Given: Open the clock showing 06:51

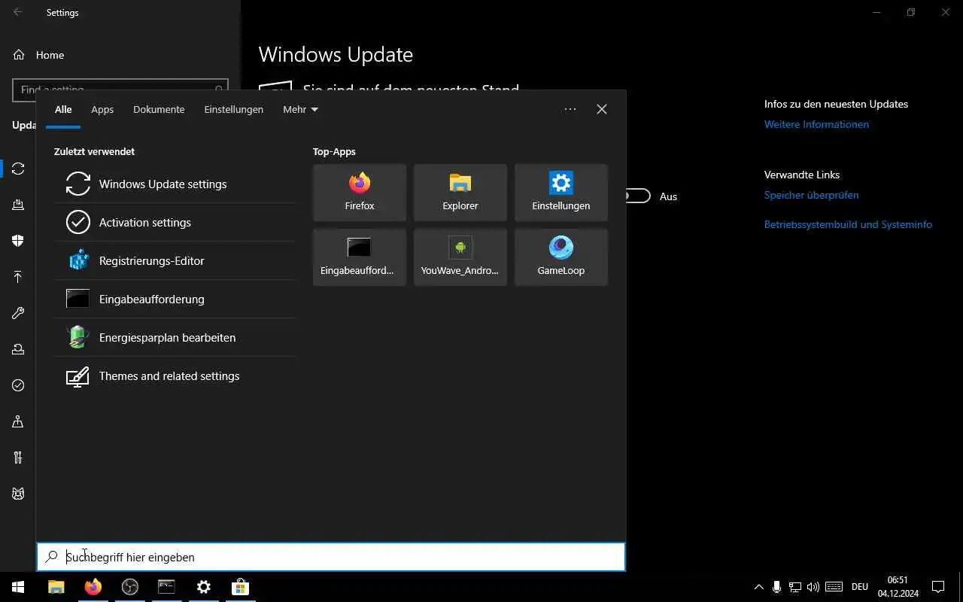Looking at the screenshot, I should click(898, 587).
